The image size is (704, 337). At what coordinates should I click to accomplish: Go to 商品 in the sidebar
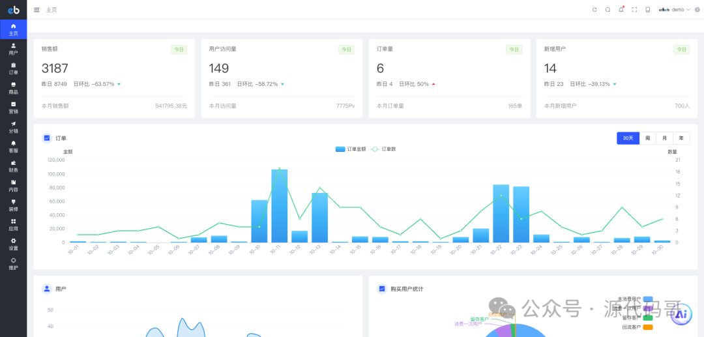pyautogui.click(x=13, y=88)
